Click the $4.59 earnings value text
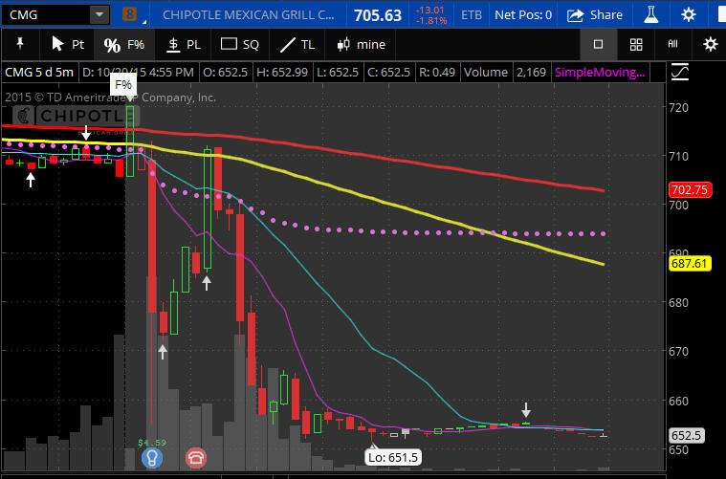The height and width of the screenshot is (479, 726). [152, 443]
